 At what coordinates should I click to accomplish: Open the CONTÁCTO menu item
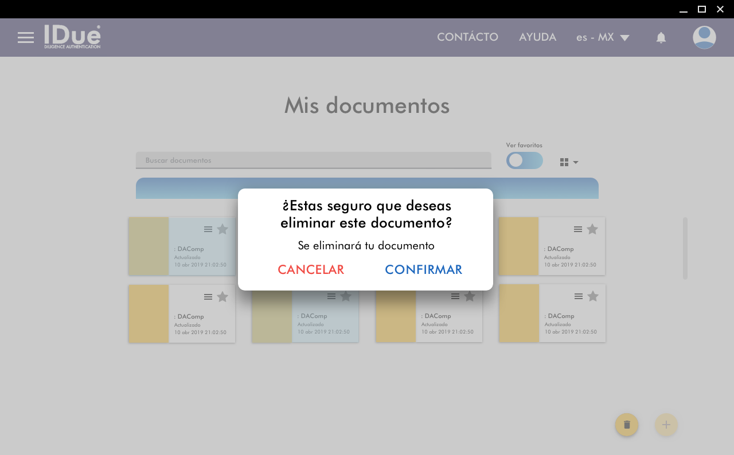[x=467, y=37]
